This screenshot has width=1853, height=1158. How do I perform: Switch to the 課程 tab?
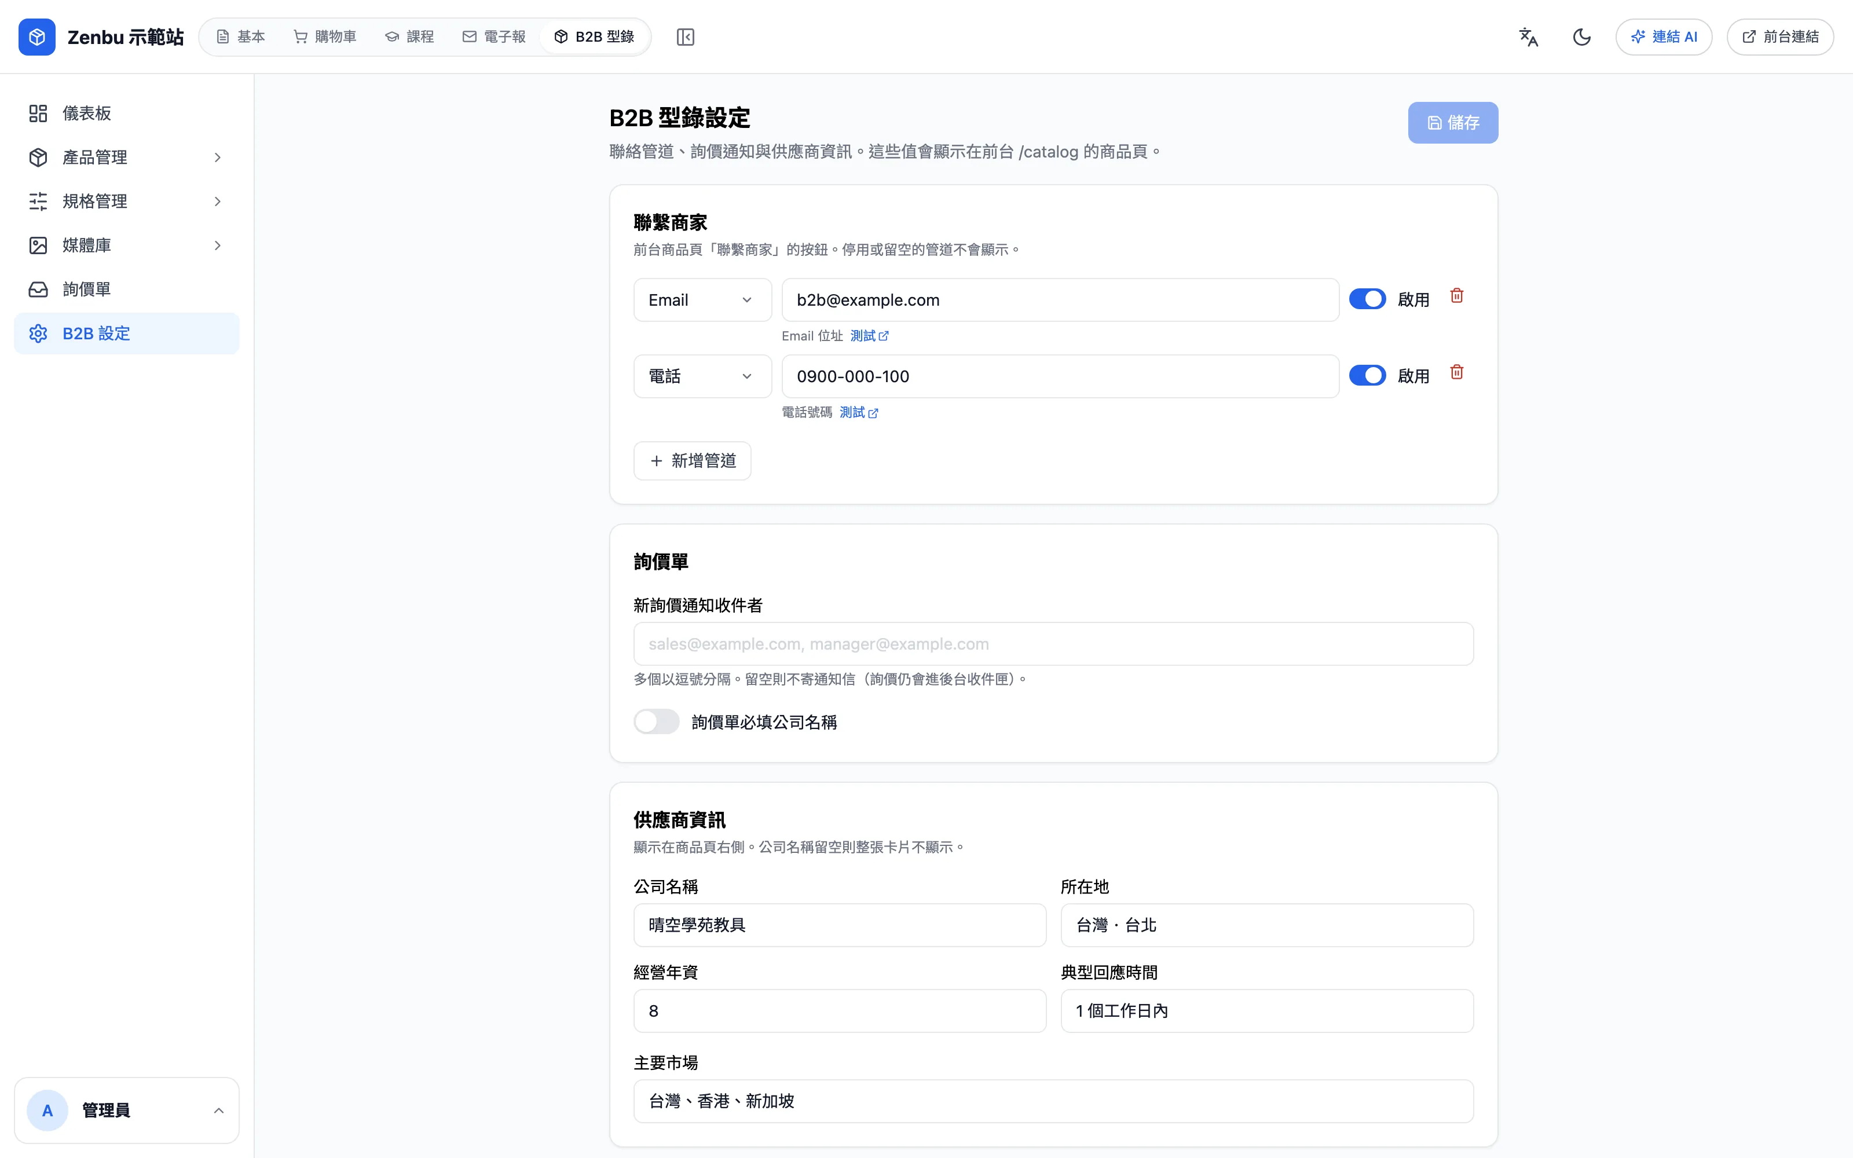click(409, 36)
